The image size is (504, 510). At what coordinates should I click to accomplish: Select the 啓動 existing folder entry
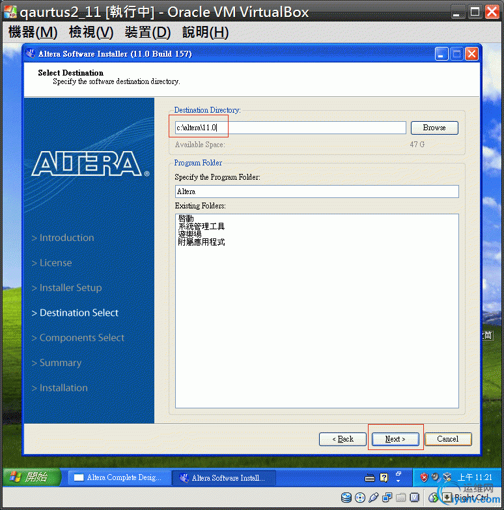point(186,218)
